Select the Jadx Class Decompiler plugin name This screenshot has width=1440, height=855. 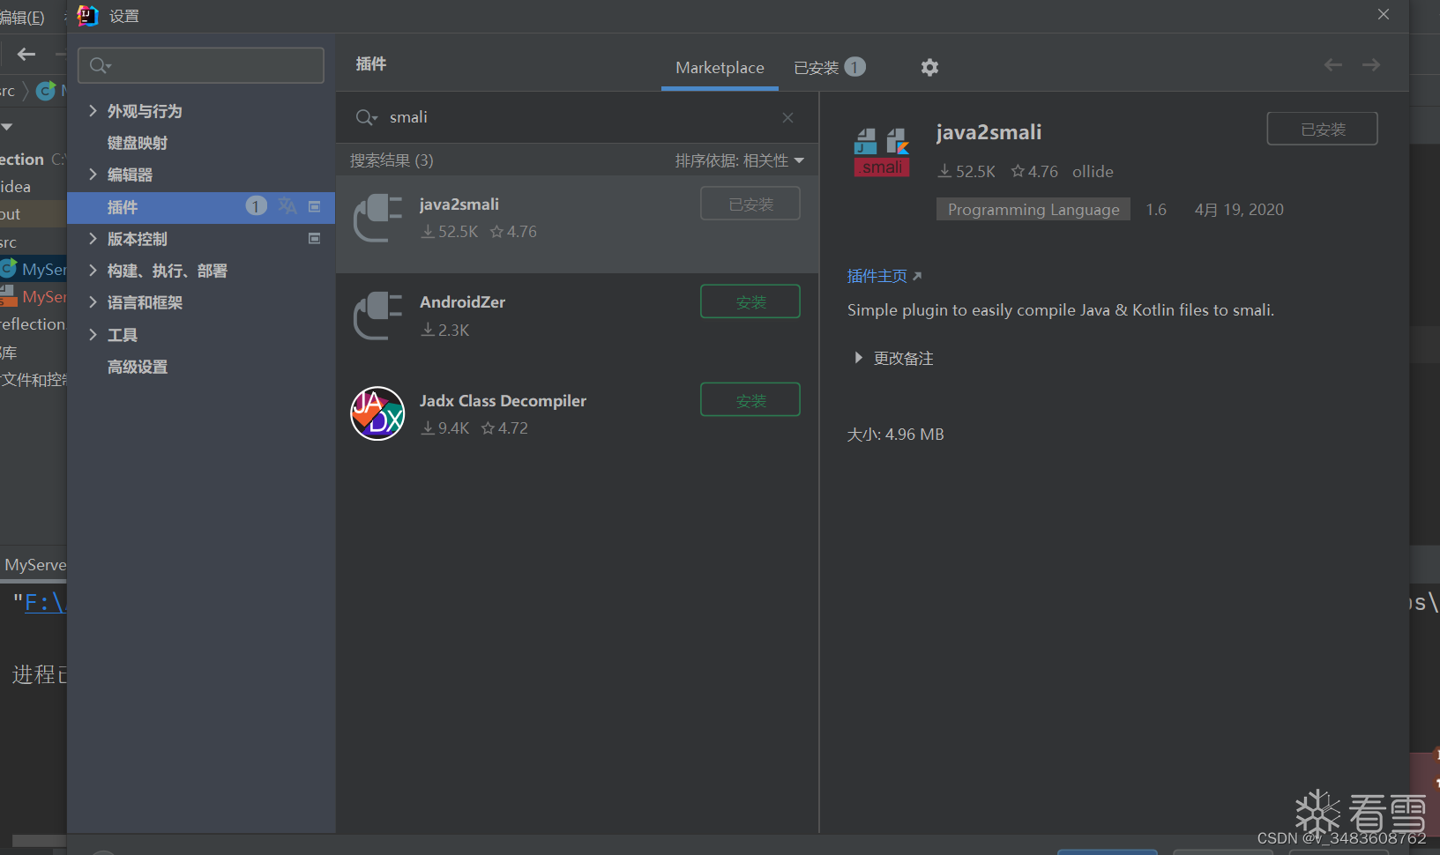503,401
